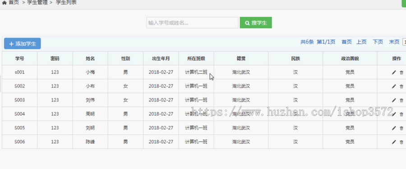This screenshot has height=169, width=406.
Task: Click the name 小布 in the table
Action: click(90, 86)
